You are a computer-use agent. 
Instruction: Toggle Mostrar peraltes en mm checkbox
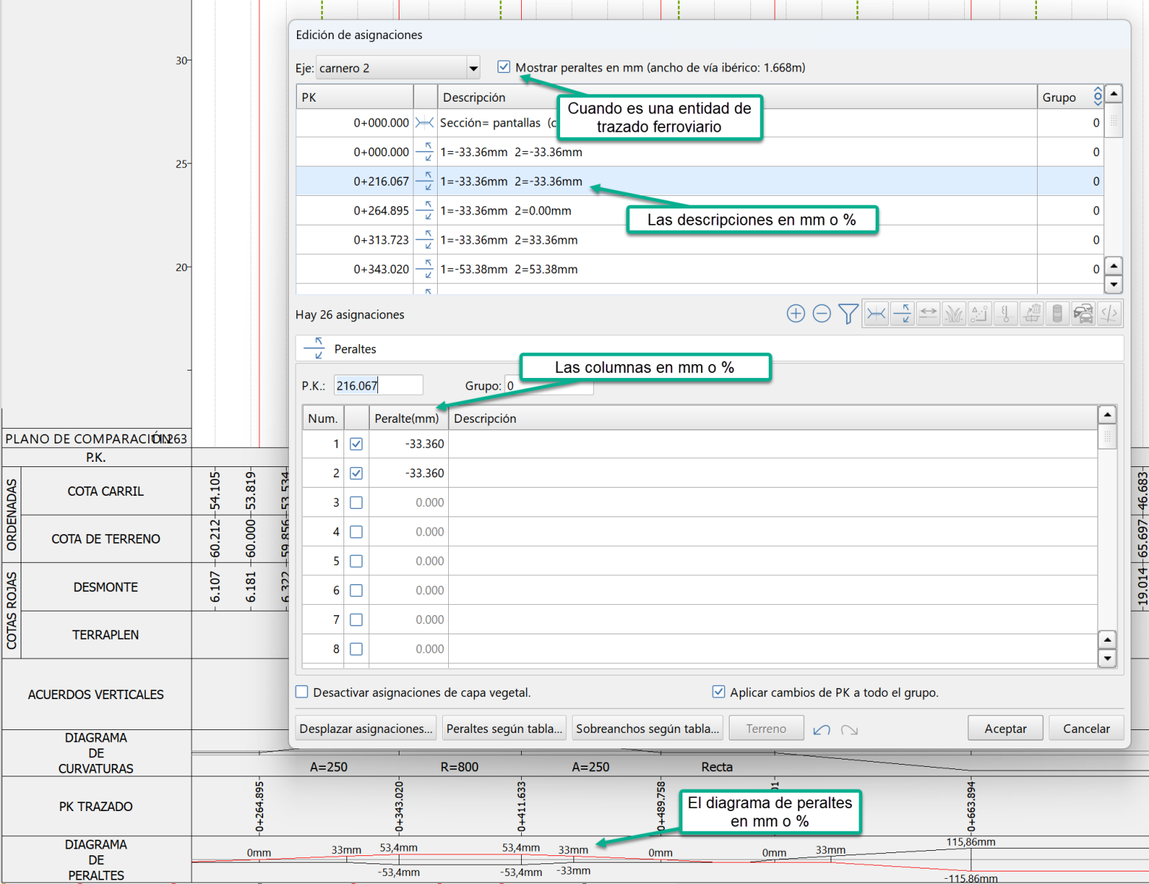click(503, 67)
